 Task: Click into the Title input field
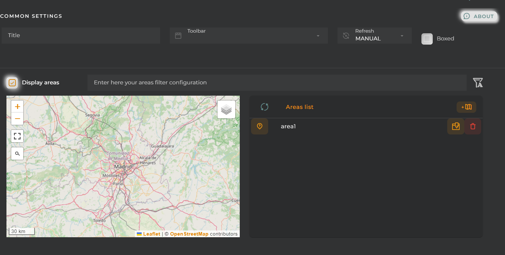point(81,36)
